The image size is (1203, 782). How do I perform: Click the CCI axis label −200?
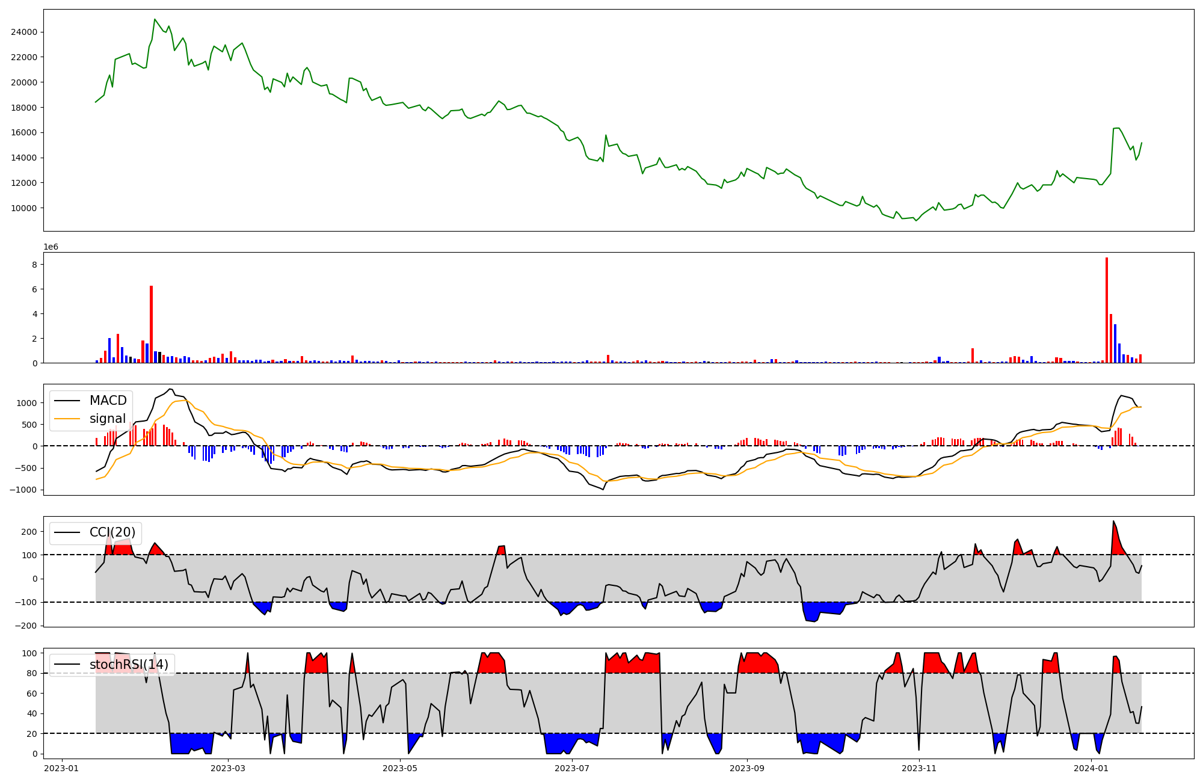[26, 626]
